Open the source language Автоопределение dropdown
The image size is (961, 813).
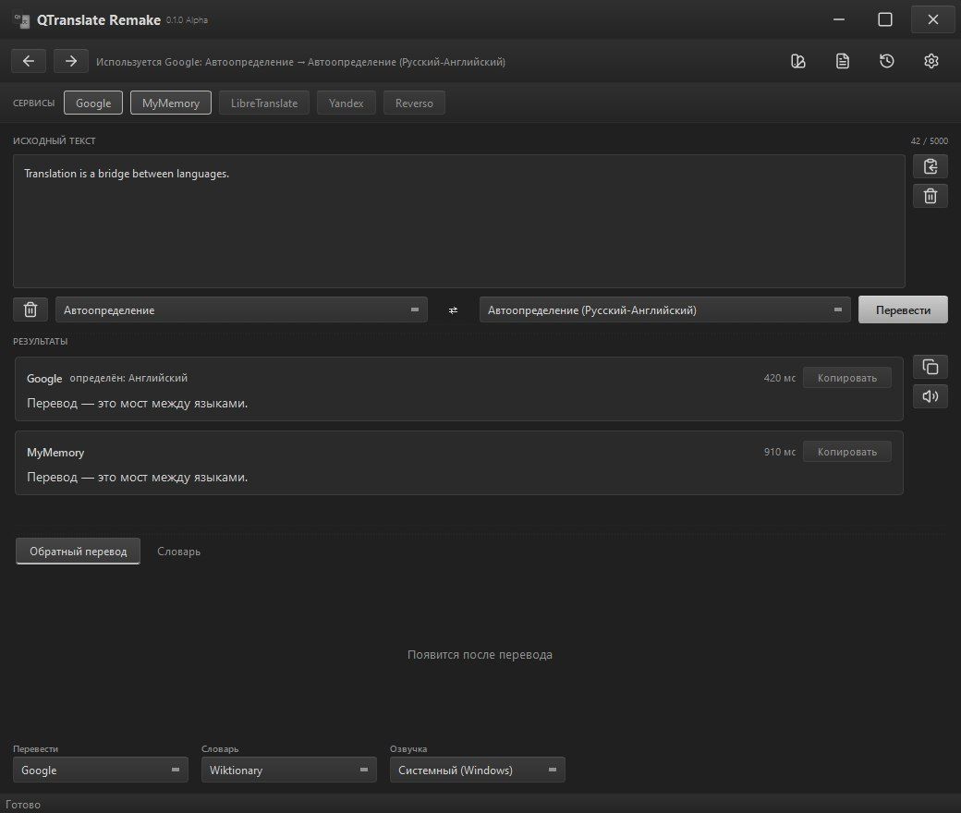pos(241,310)
